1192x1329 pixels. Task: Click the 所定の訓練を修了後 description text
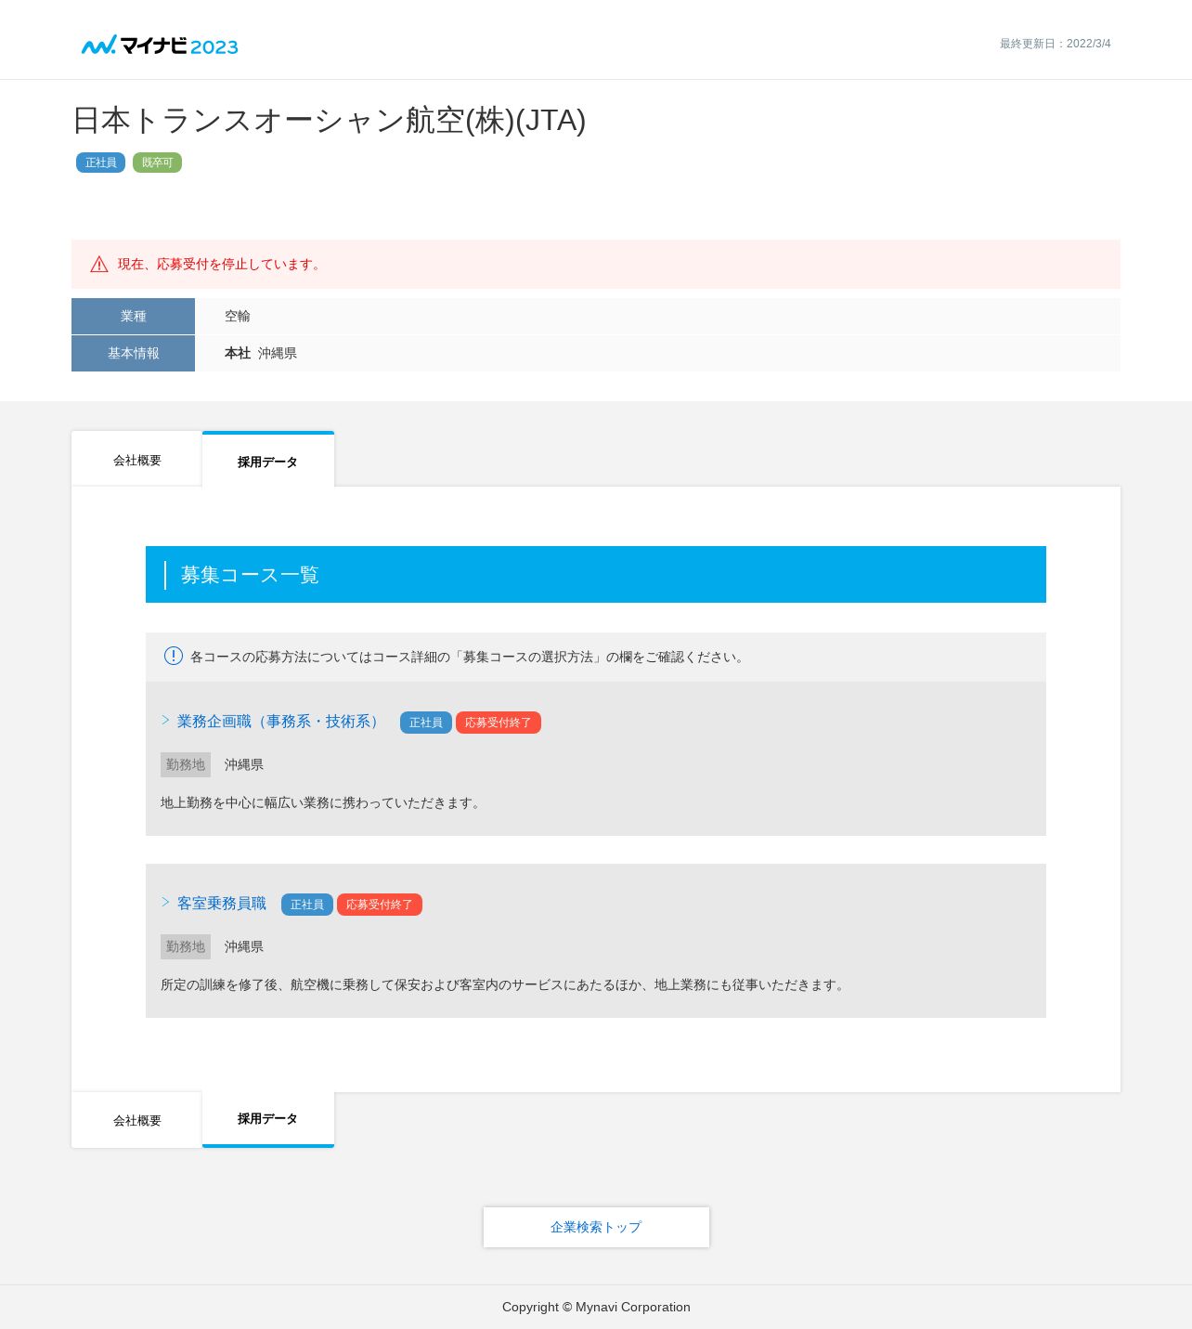504,984
